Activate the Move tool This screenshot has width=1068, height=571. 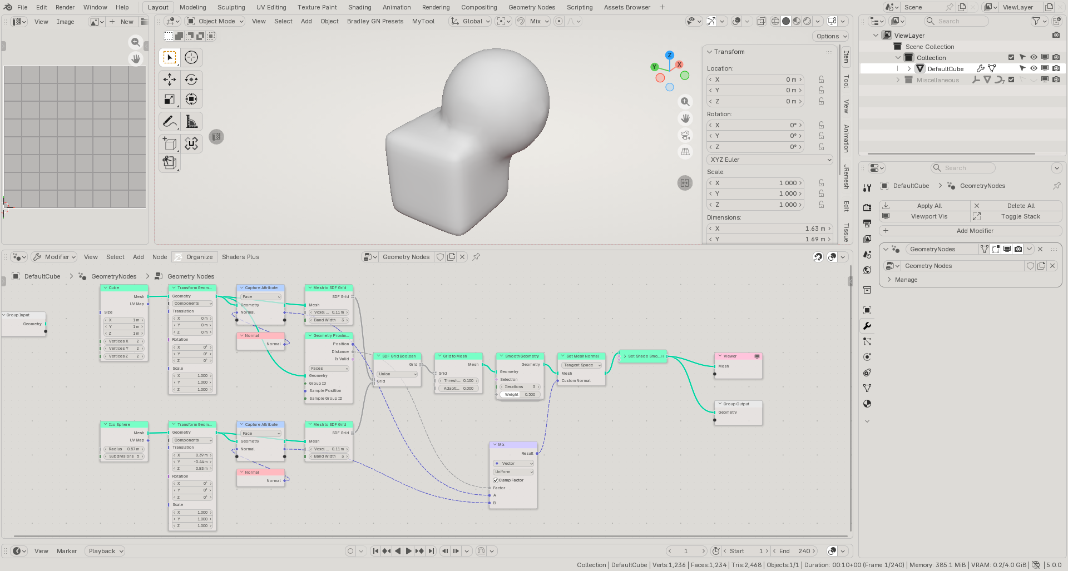[170, 80]
